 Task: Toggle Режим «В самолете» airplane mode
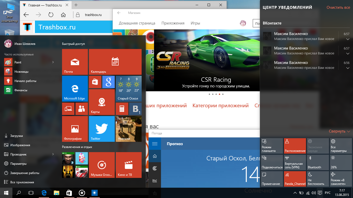coord(341,179)
